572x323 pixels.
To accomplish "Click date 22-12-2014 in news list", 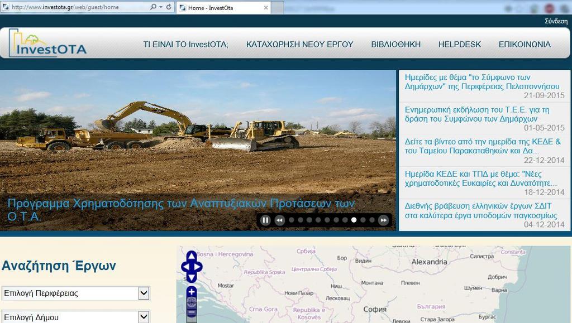I will click(x=544, y=160).
